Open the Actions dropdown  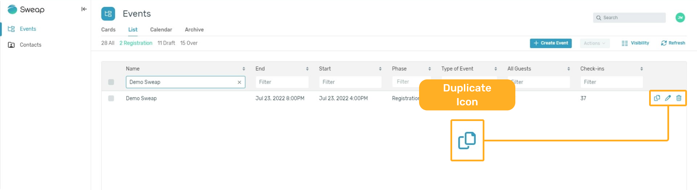595,43
